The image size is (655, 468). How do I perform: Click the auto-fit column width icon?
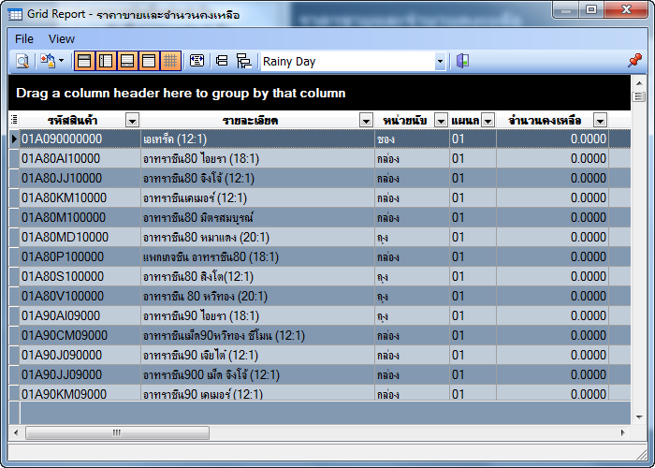pyautogui.click(x=196, y=62)
